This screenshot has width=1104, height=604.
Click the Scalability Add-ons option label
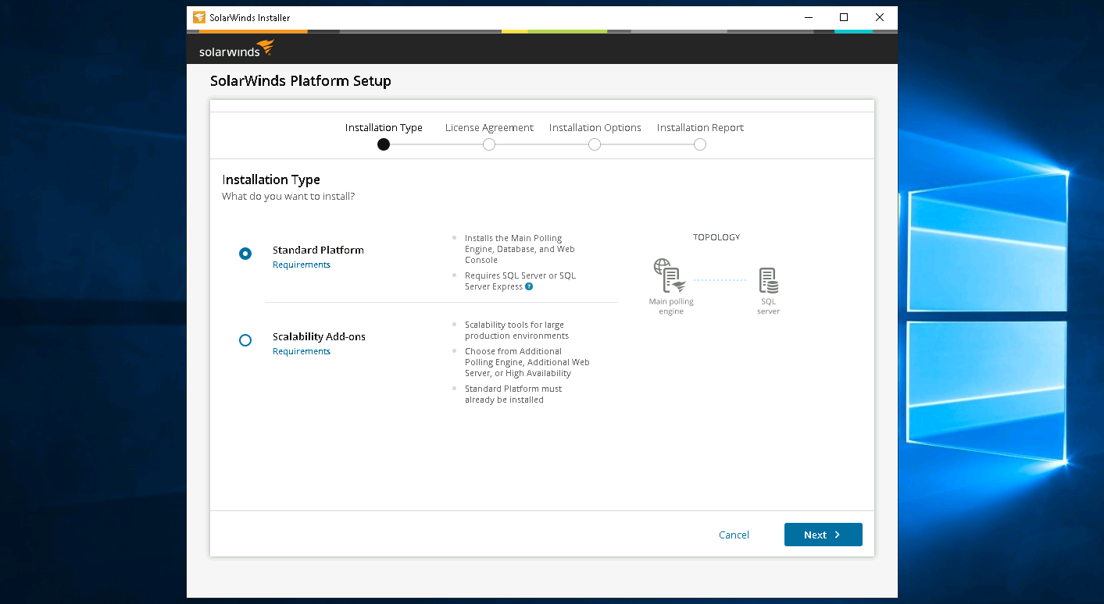pos(319,337)
